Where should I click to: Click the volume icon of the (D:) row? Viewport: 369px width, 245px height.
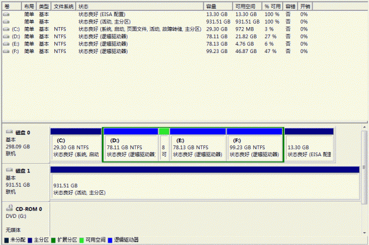(6, 36)
